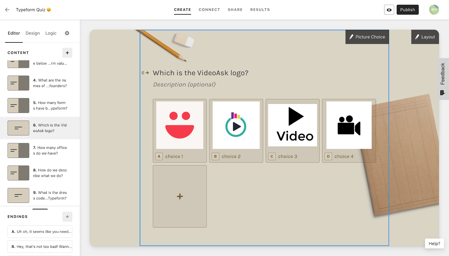The width and height of the screenshot is (449, 256).
Task: Open the Picture Choice question type button
Action: [367, 37]
